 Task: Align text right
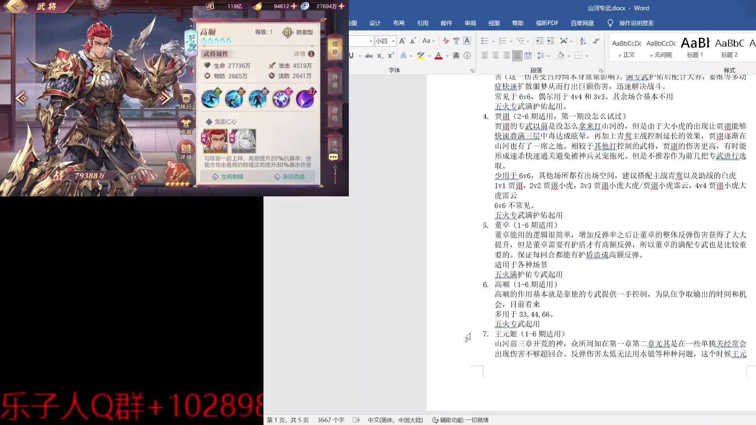tap(506, 56)
